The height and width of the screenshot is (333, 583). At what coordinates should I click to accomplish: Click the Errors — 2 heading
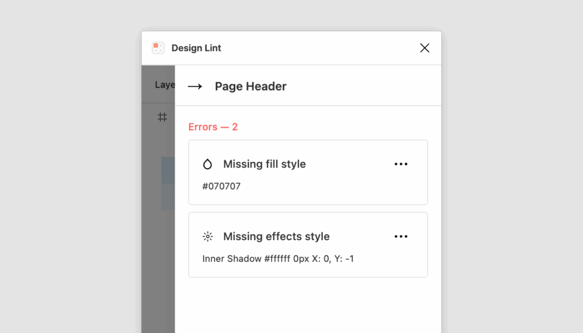(213, 127)
